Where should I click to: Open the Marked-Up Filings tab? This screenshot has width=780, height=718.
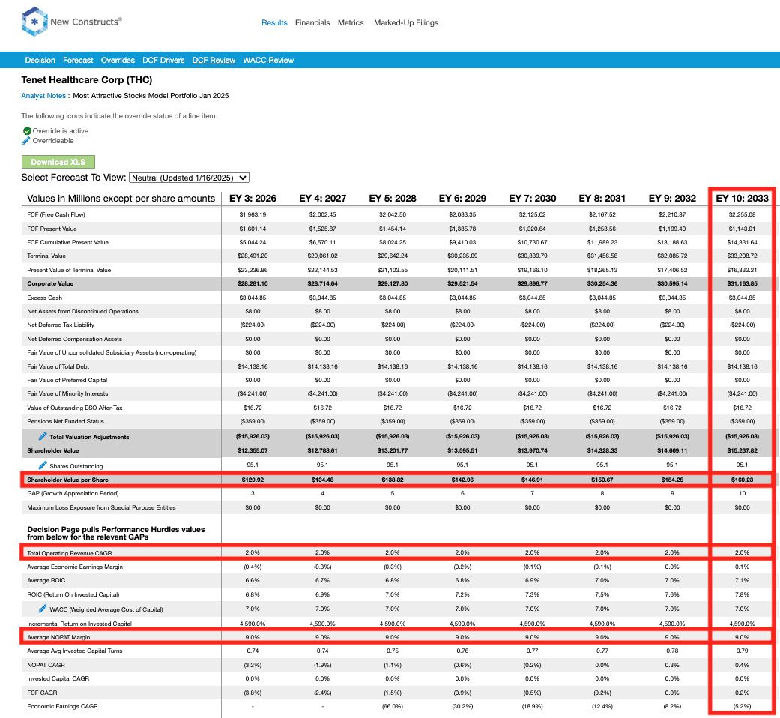(x=406, y=23)
